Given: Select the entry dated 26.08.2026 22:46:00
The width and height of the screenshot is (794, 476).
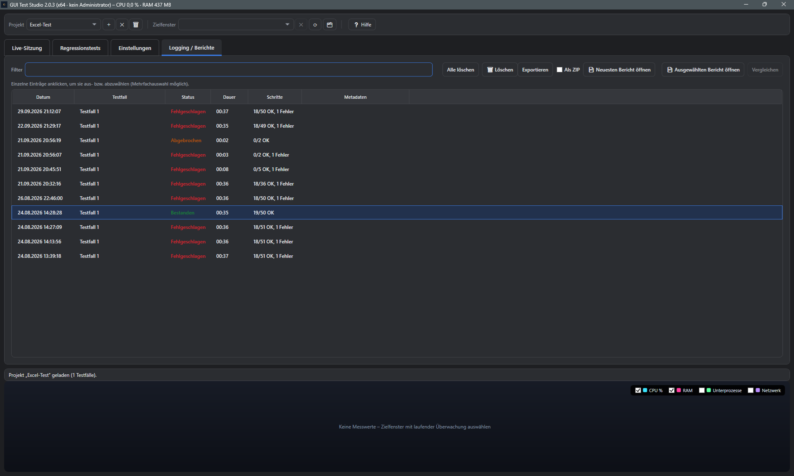Looking at the screenshot, I should tap(397, 198).
